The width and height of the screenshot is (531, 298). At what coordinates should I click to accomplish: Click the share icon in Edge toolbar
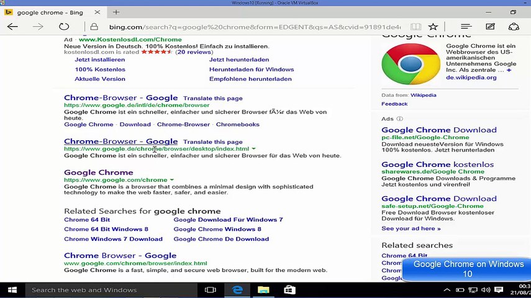514,27
